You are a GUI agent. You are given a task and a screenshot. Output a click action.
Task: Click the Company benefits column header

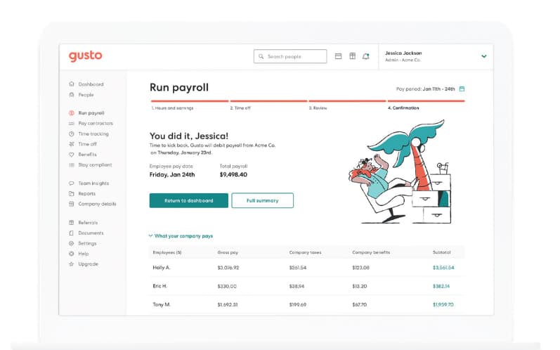coord(371,252)
